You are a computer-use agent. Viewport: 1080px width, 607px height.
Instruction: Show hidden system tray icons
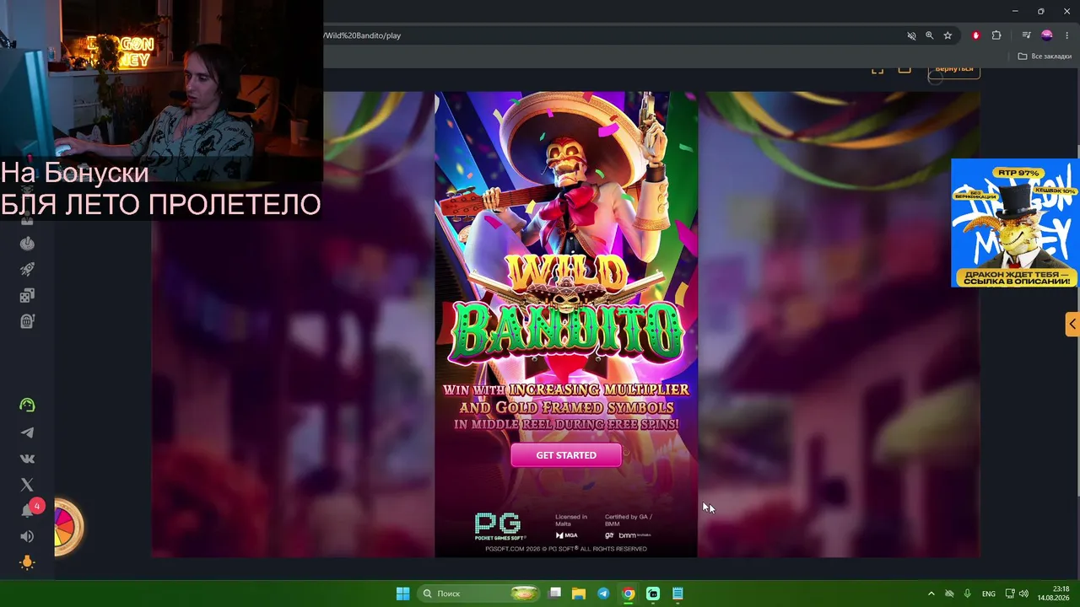[931, 594]
